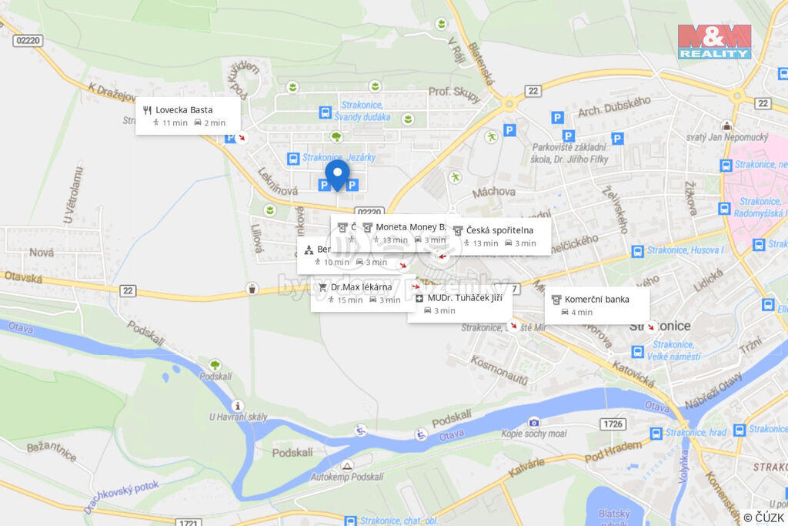The image size is (788, 526).
Task: Click the red arrow marker by Lovecka Basta
Action: pyautogui.click(x=242, y=137)
